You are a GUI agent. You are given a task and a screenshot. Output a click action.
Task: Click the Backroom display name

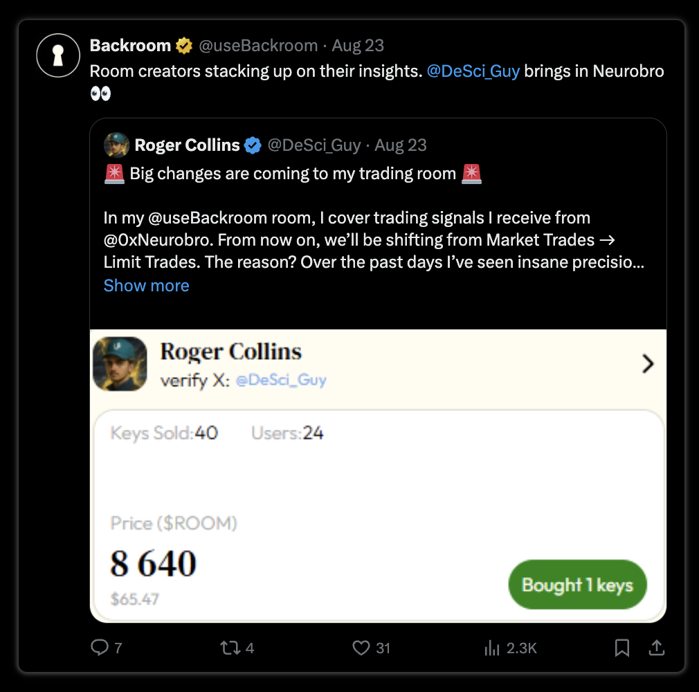(x=130, y=46)
